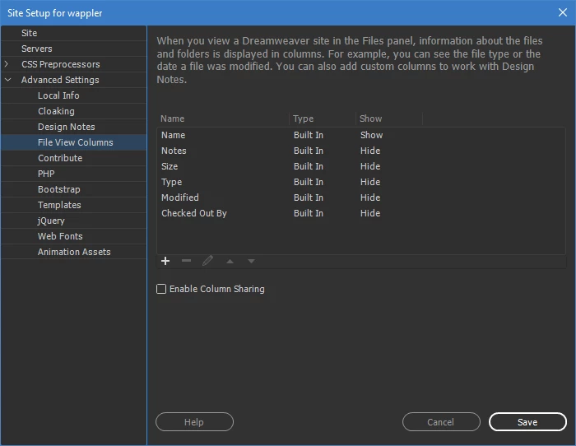Open Local Info settings
The width and height of the screenshot is (576, 446).
coord(73,95)
